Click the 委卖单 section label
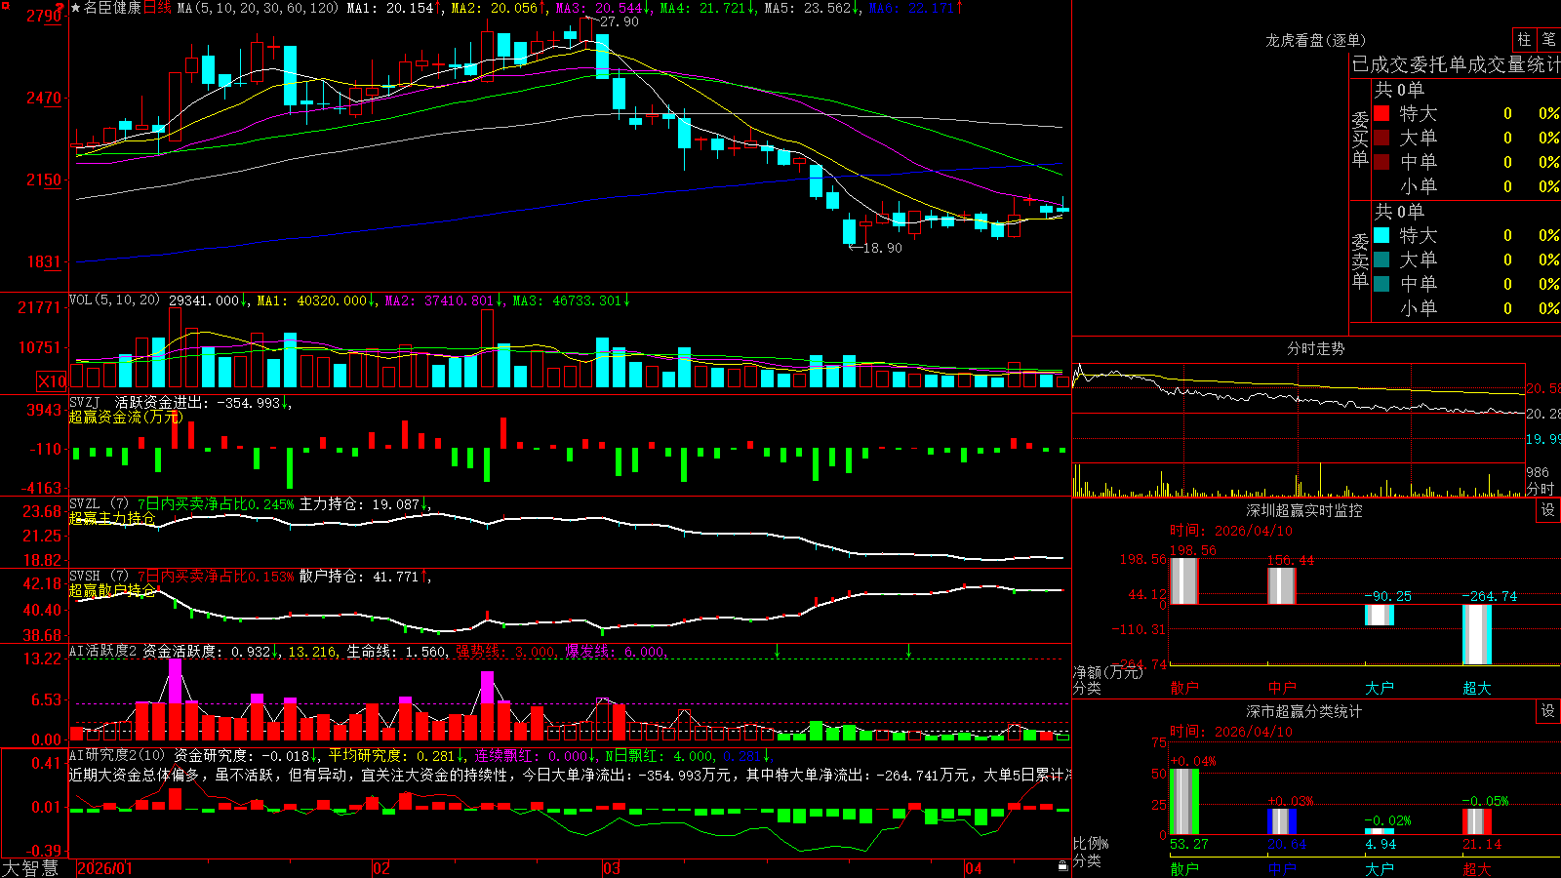Image resolution: width=1561 pixels, height=878 pixels. click(1360, 260)
